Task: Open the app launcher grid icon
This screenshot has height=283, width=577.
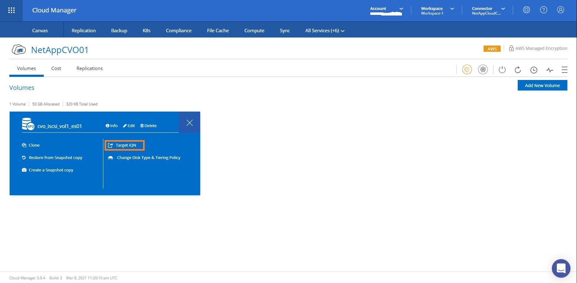Action: coord(11,10)
